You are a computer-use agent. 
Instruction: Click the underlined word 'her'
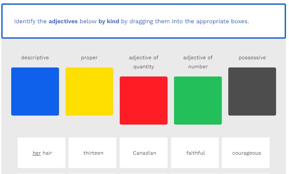pyautogui.click(x=37, y=153)
